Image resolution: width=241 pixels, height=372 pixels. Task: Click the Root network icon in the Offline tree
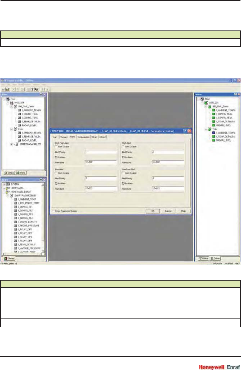8,99
